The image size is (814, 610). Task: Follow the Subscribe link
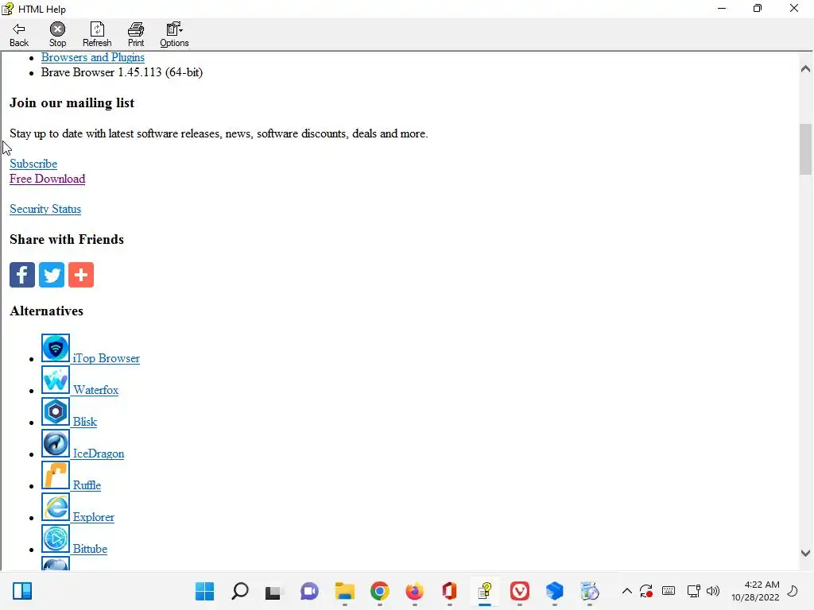tap(33, 164)
